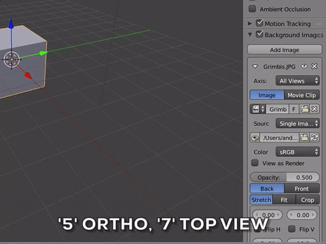
Task: Click the Opacity slider
Action: (x=285, y=178)
